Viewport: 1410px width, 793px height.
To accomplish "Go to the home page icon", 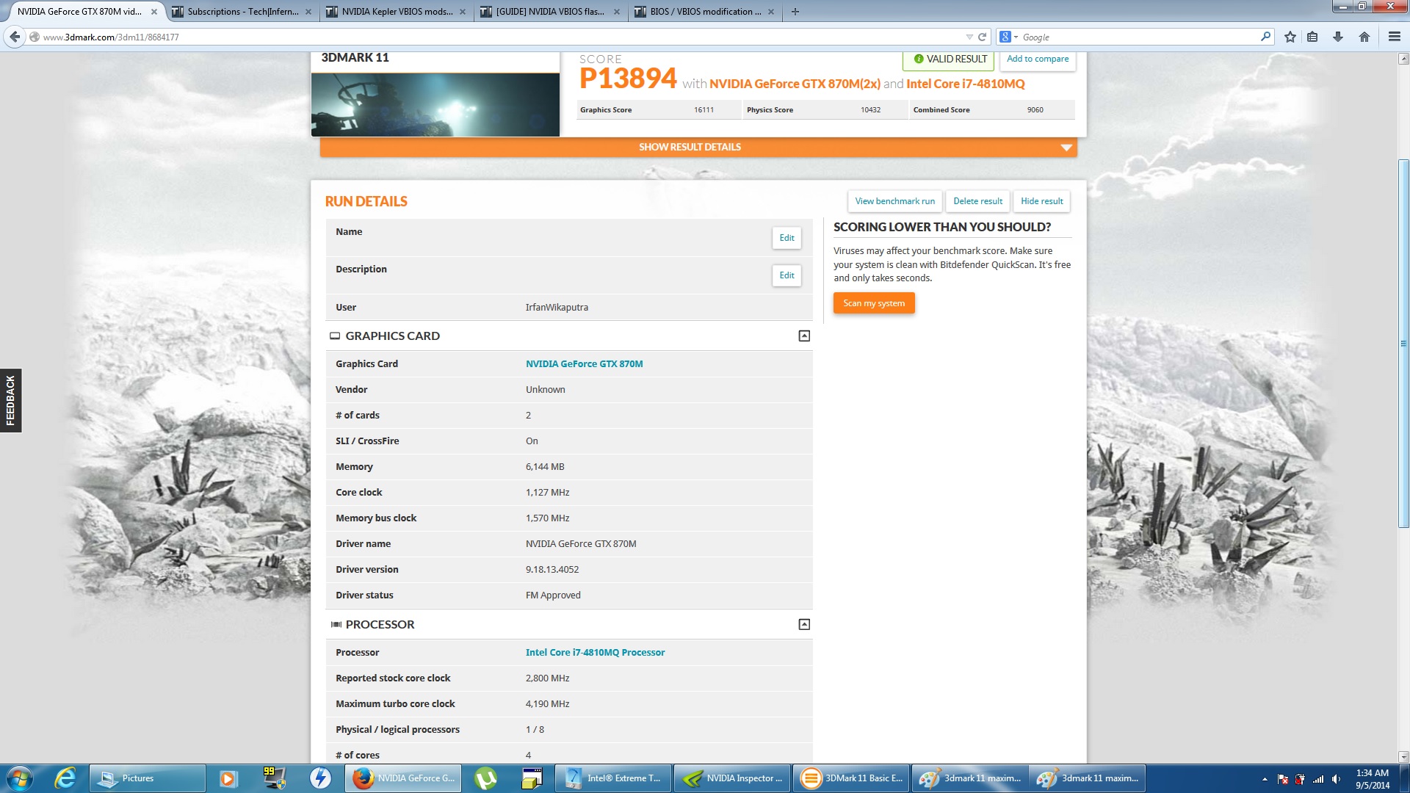I will click(1364, 37).
